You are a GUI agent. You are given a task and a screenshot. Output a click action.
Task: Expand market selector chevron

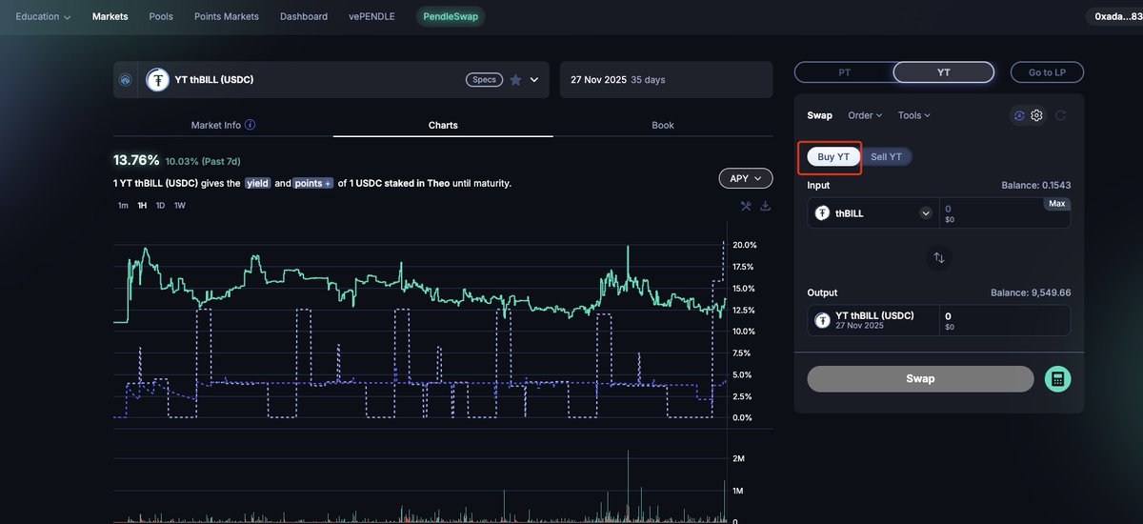pos(534,80)
